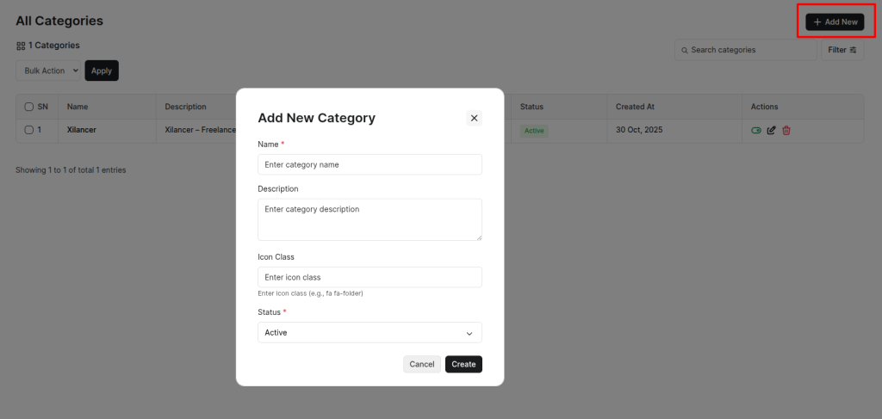Focus the category Name input field

(x=369, y=164)
